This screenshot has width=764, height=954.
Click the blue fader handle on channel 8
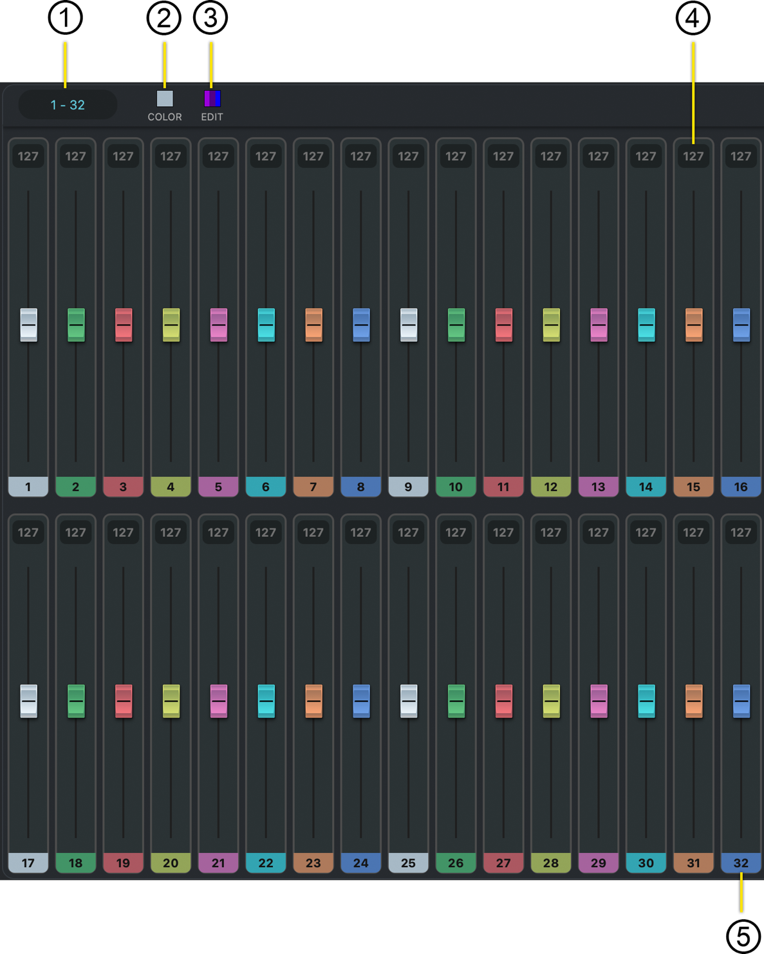[x=361, y=325]
